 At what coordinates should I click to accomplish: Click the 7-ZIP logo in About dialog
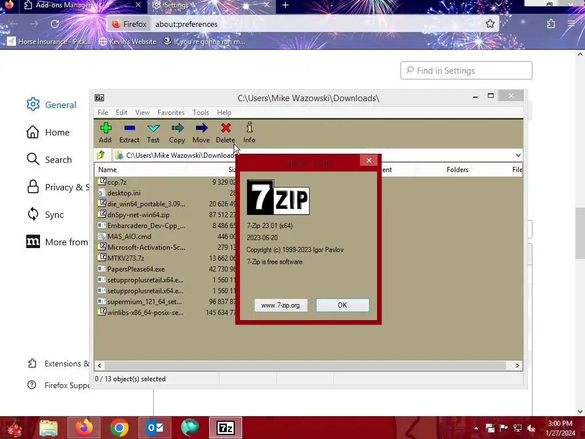[278, 197]
